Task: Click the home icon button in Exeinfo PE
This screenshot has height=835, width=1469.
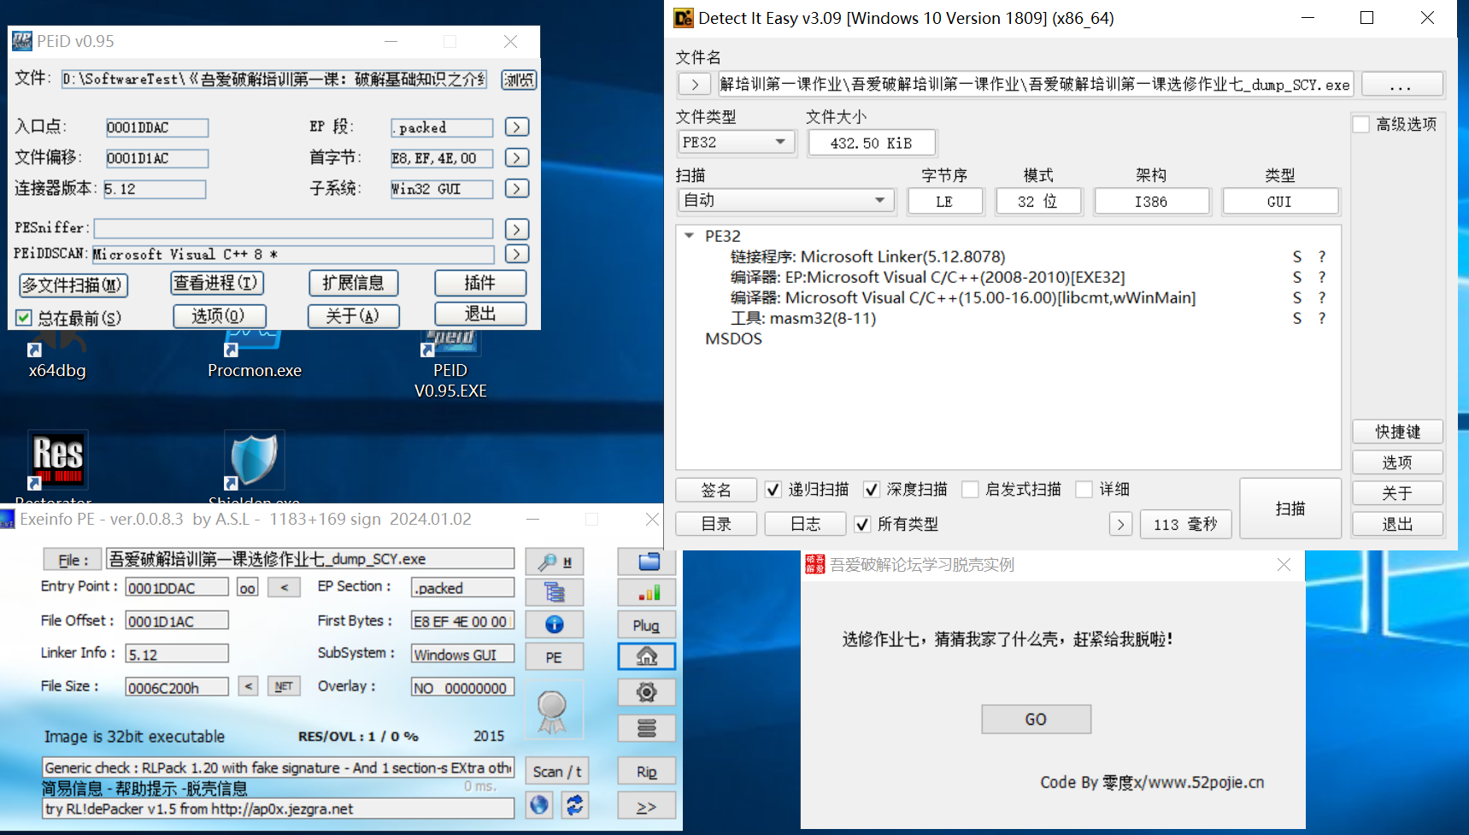Action: pyautogui.click(x=647, y=656)
